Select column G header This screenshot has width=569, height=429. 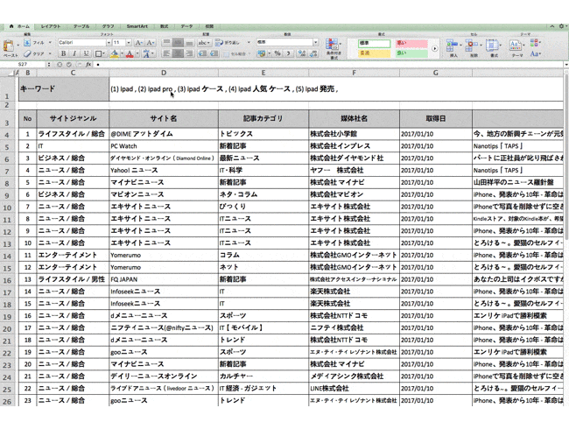435,73
